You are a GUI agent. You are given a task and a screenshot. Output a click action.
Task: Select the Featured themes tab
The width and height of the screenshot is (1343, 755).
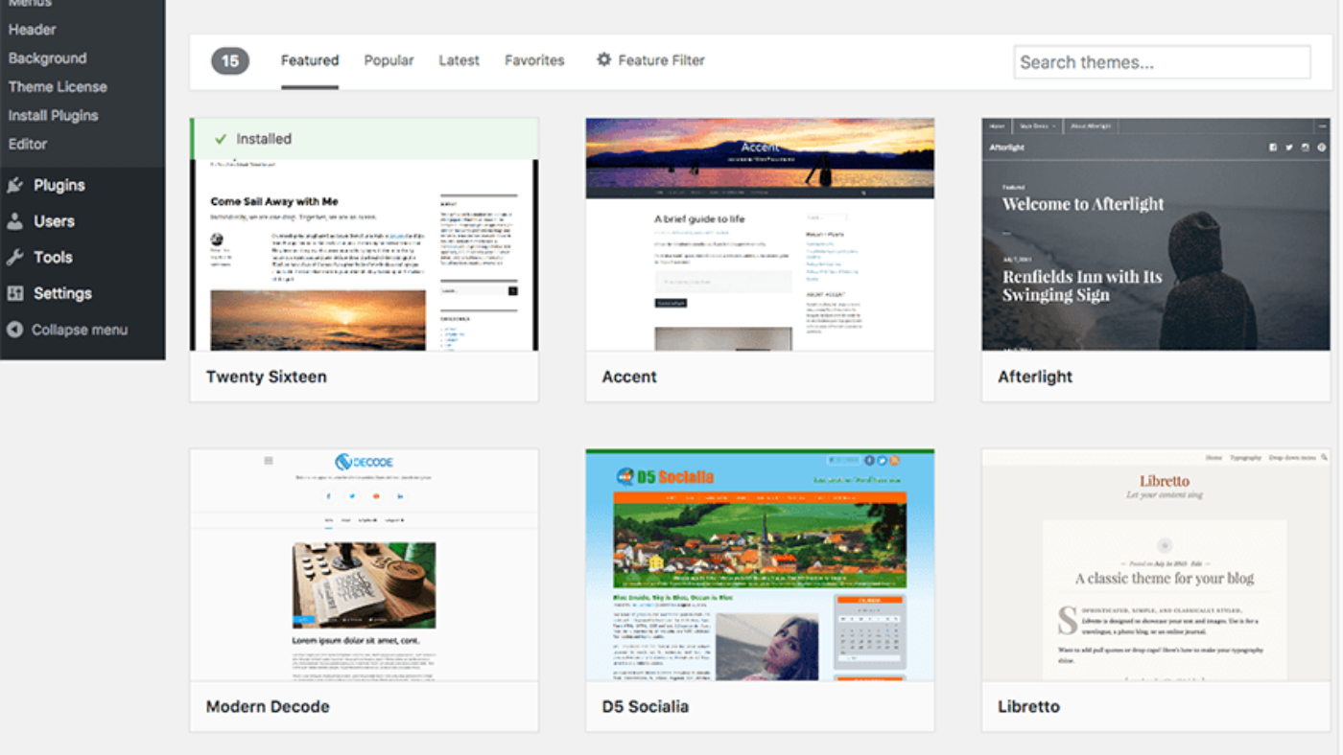[x=309, y=60]
